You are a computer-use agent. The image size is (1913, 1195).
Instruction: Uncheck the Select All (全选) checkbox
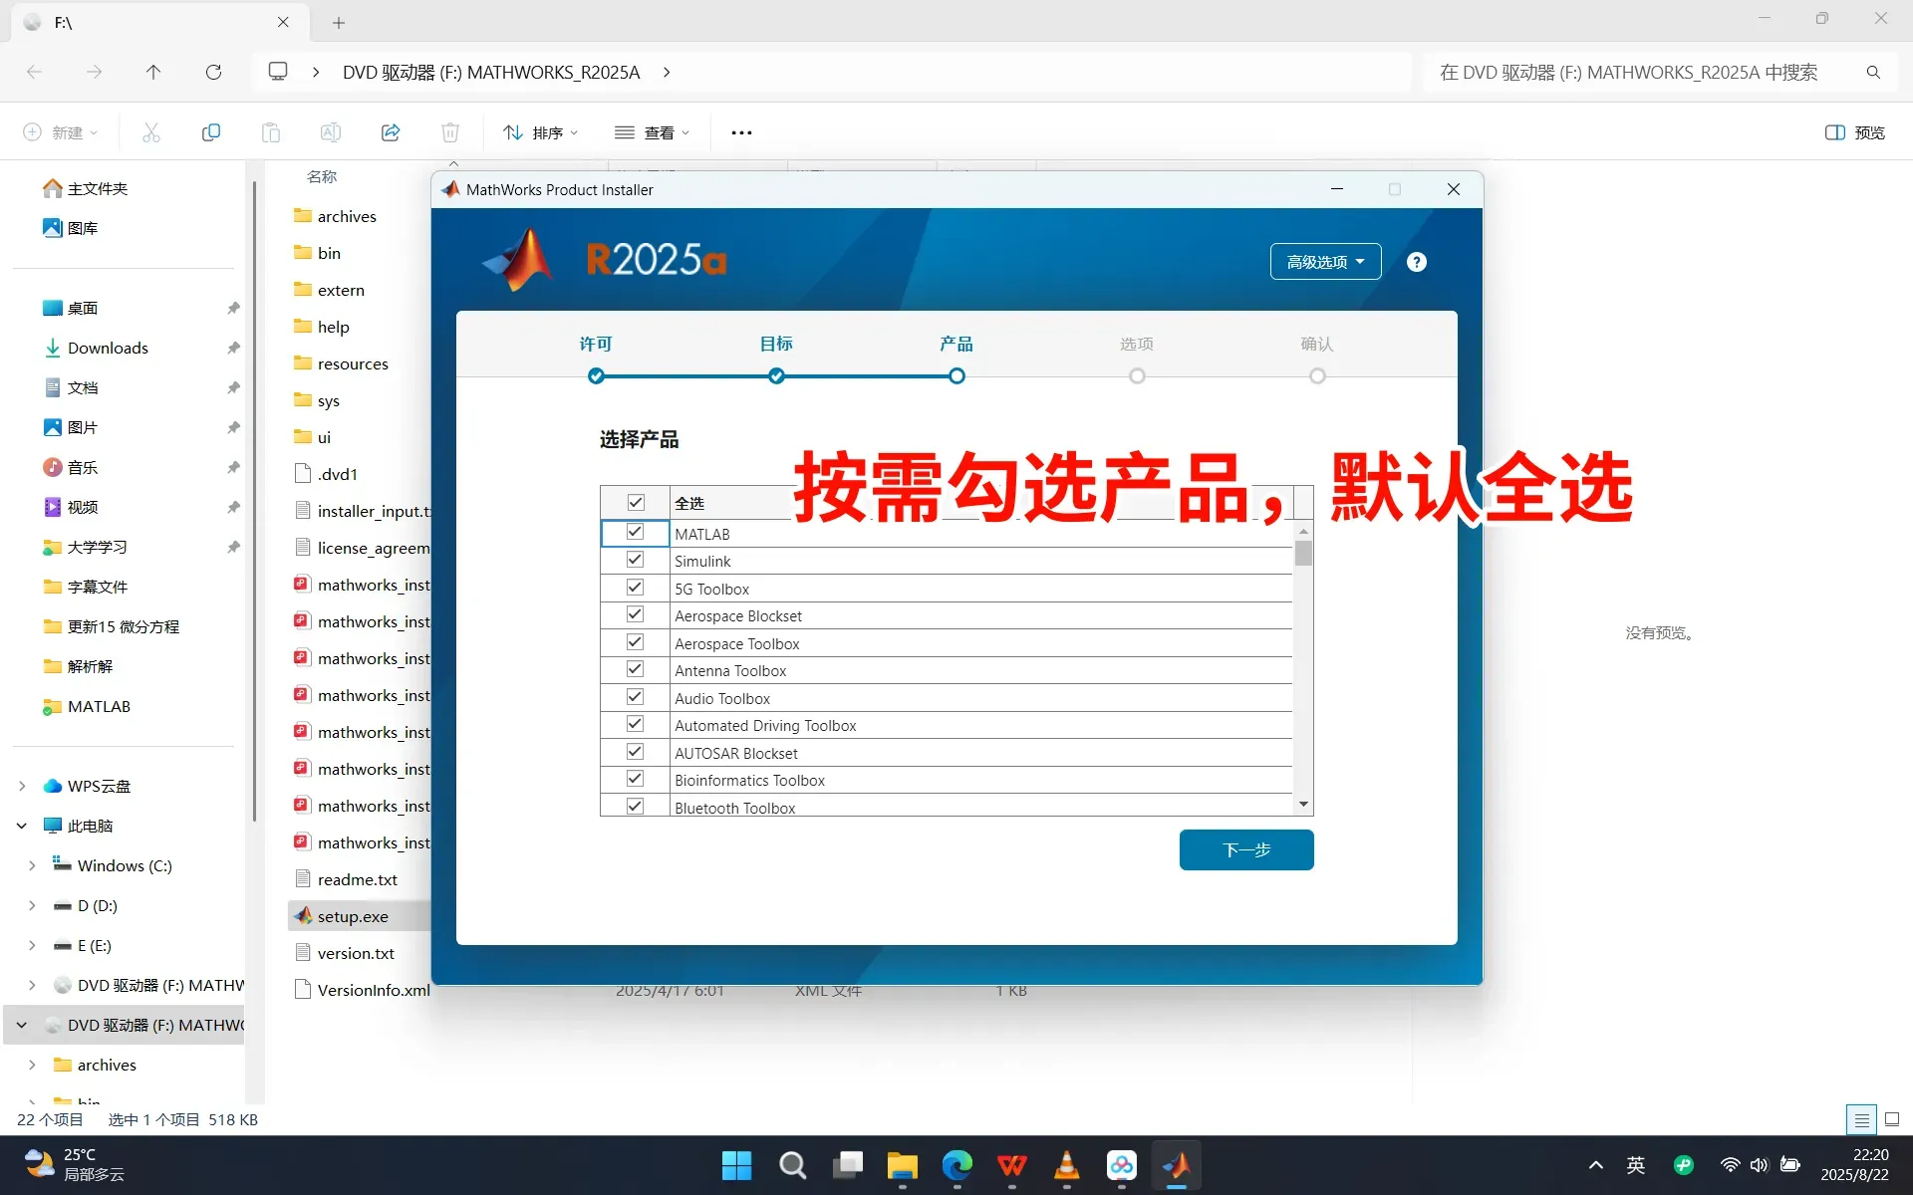tap(636, 503)
